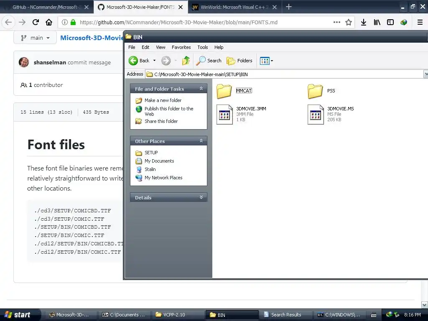Open page actions three-dot menu
428x321 pixels.
tap(337, 22)
